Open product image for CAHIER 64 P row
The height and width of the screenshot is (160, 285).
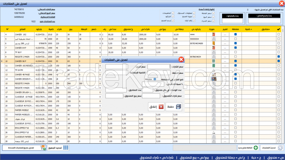(213, 48)
